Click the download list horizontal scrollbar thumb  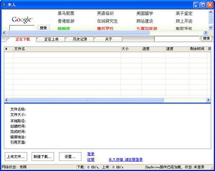(87, 100)
